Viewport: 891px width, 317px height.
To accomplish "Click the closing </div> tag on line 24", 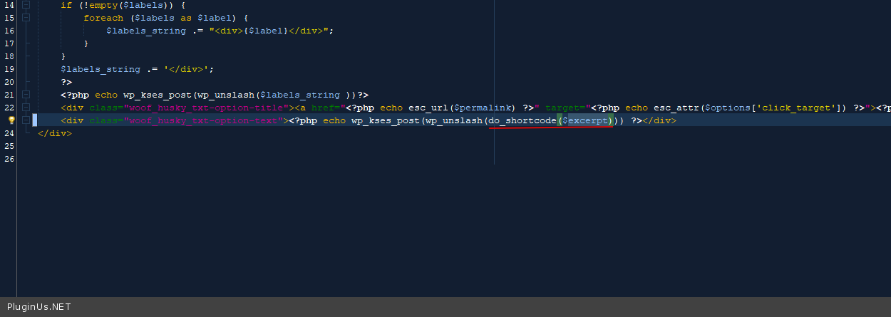I will pos(55,133).
